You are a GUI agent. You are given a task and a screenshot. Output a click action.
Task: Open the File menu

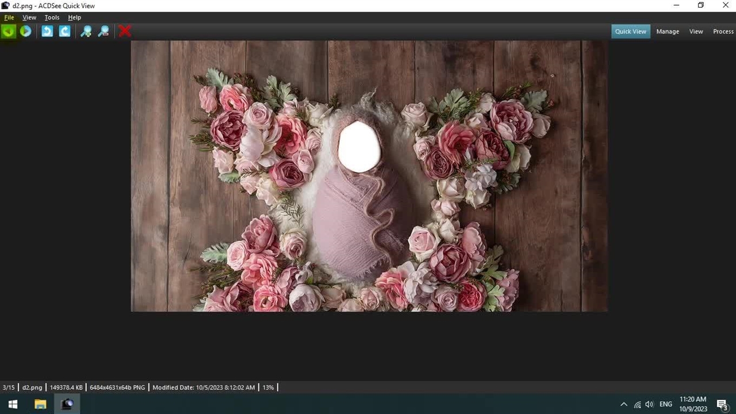coord(9,17)
